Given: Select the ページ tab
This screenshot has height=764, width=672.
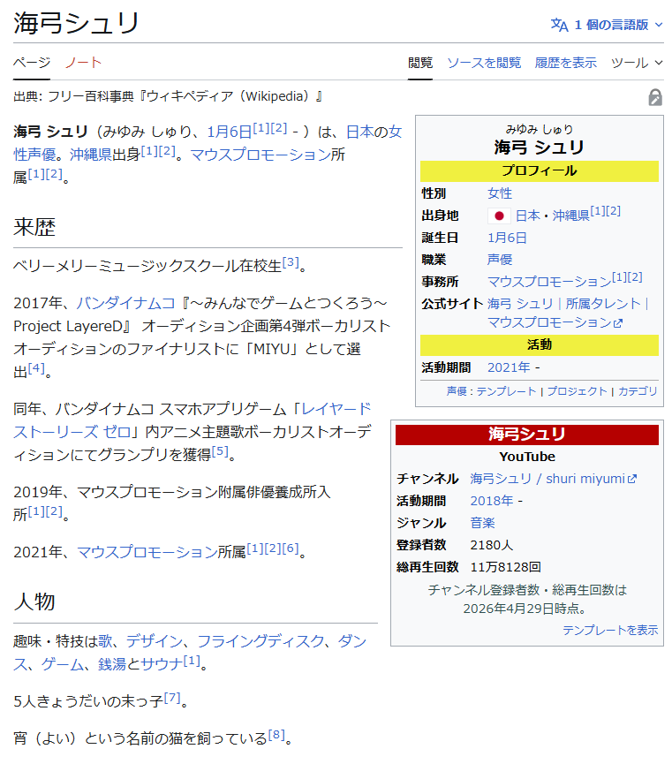Looking at the screenshot, I should (x=31, y=62).
